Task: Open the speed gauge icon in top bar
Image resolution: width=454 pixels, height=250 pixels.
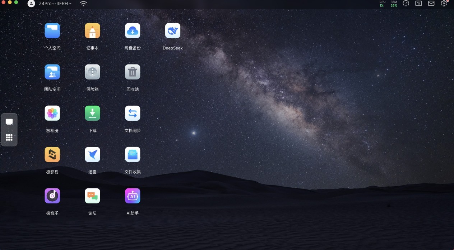Action: 406,3
